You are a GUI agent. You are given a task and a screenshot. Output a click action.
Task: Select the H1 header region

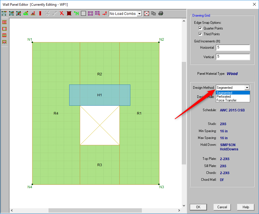pos(100,95)
